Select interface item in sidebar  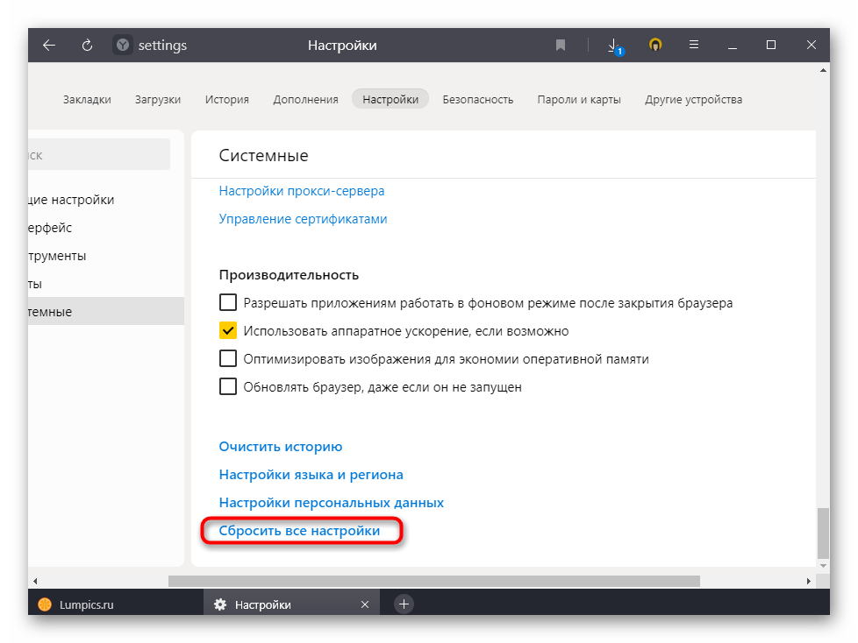tap(106, 227)
